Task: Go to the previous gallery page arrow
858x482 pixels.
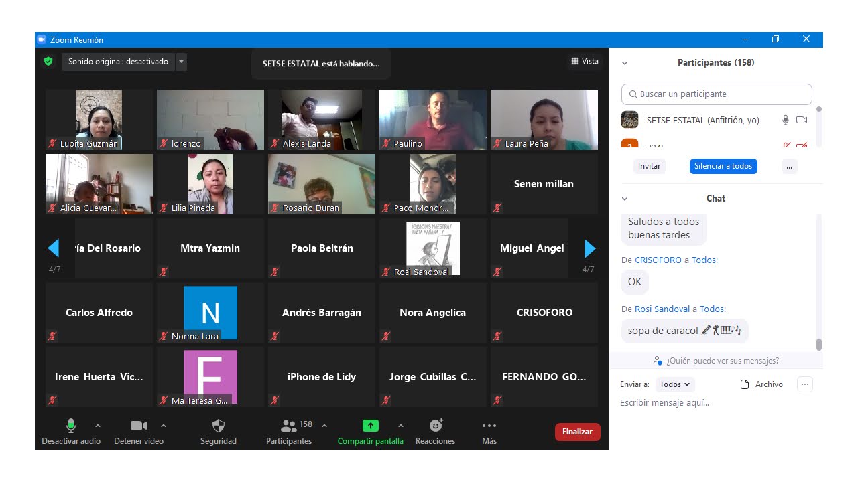Action: [54, 248]
